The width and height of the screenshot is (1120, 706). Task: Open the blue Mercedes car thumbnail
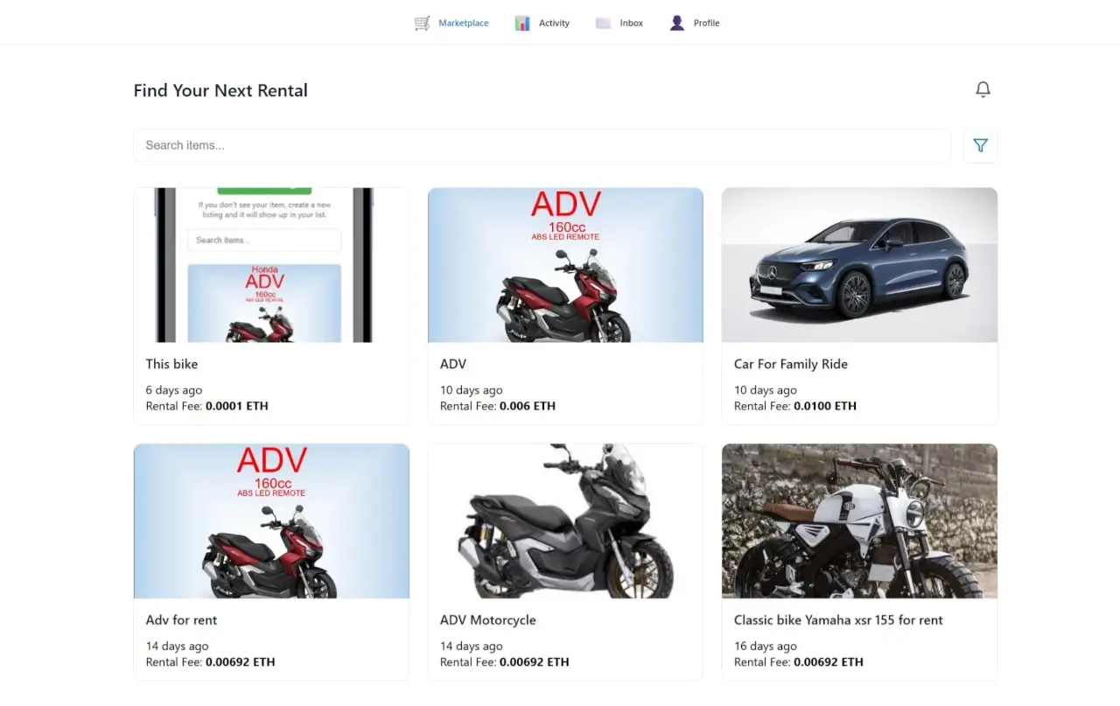pos(858,265)
